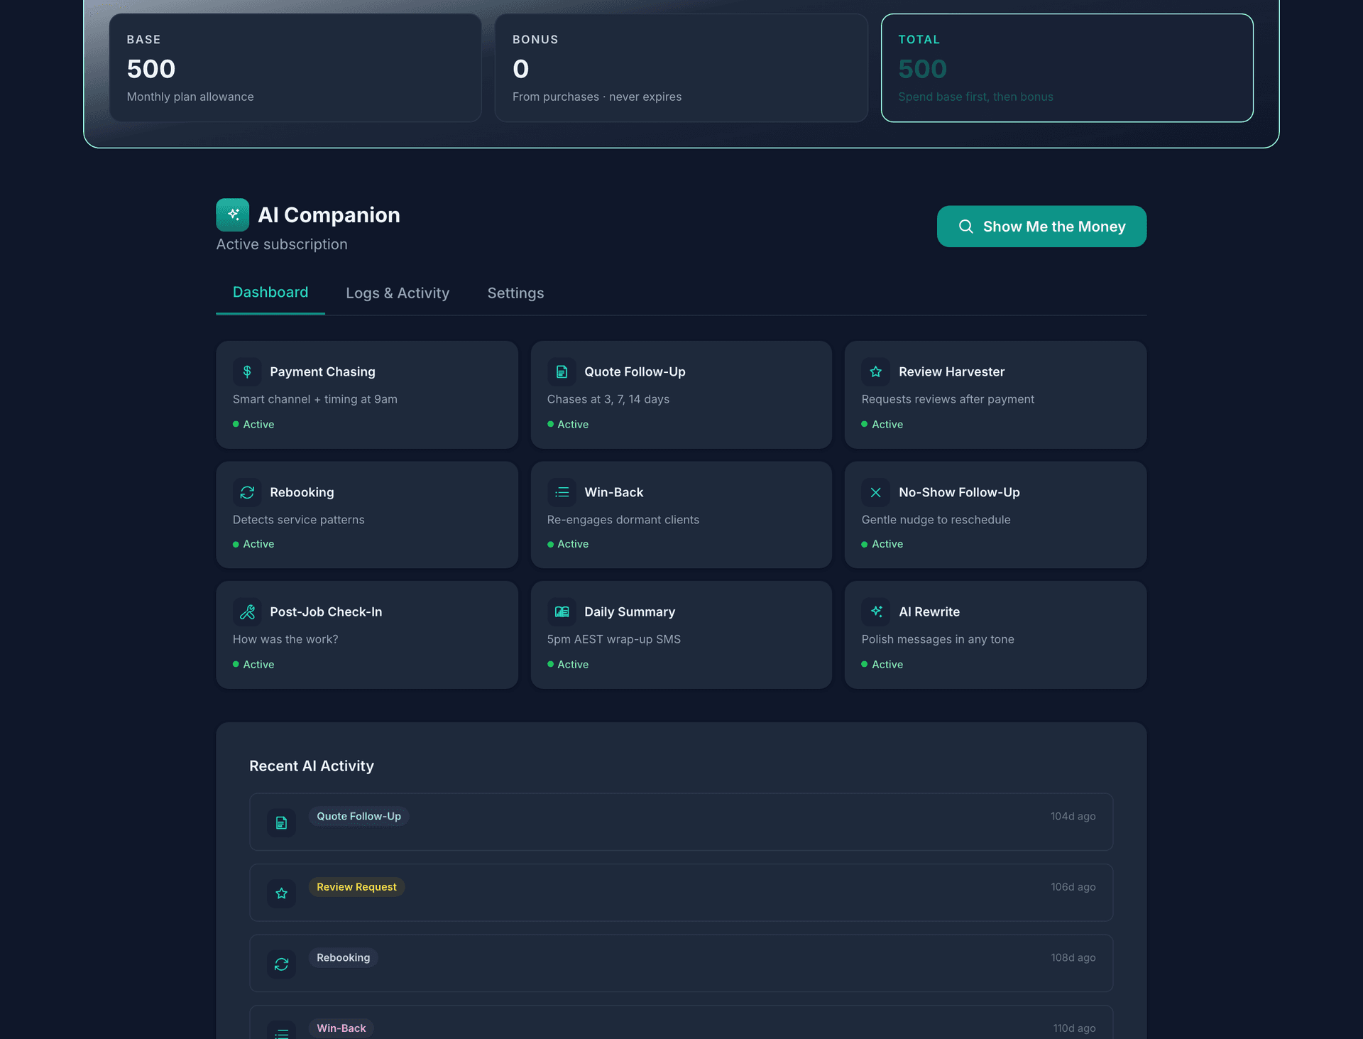Image resolution: width=1363 pixels, height=1039 pixels.
Task: Click the refresh icon on Rebooking card
Action: click(x=247, y=492)
